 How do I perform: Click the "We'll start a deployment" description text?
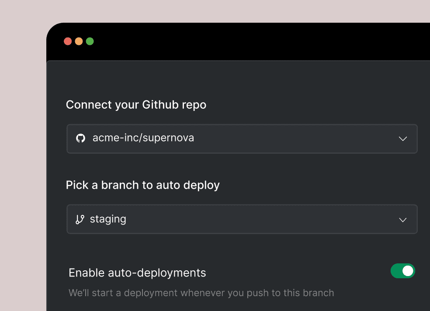point(201,293)
